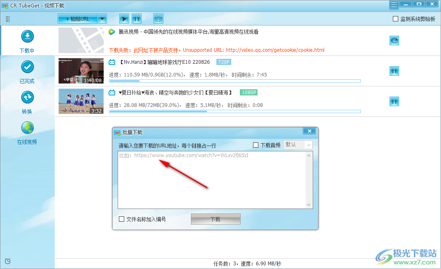The height and width of the screenshot is (269, 441).
Task: Click the download failed error message
Action: coord(216,50)
